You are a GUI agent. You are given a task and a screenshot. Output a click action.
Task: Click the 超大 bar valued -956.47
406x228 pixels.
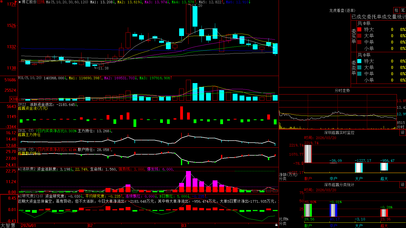[x=384, y=167]
